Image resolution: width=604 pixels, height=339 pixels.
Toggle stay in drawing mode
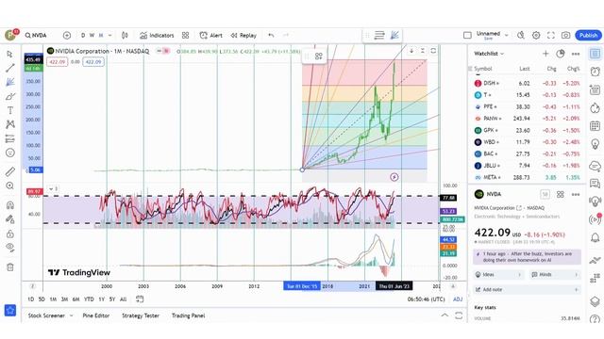10,219
